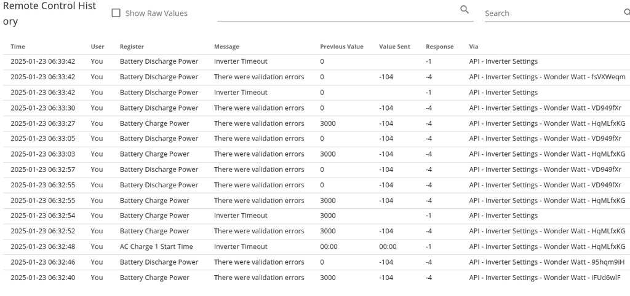Click the Message column header

226,47
